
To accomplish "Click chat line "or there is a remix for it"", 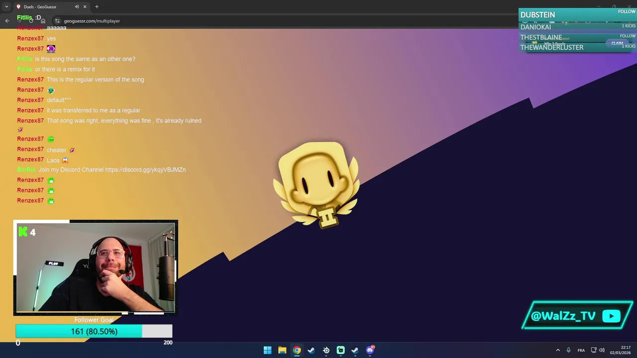I will pos(65,69).
